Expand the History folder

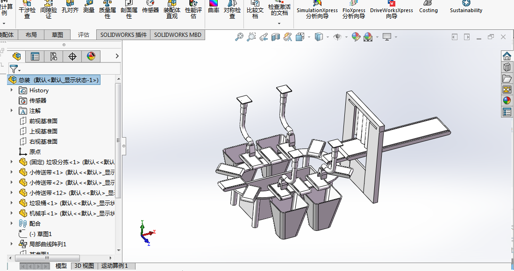tap(12, 90)
